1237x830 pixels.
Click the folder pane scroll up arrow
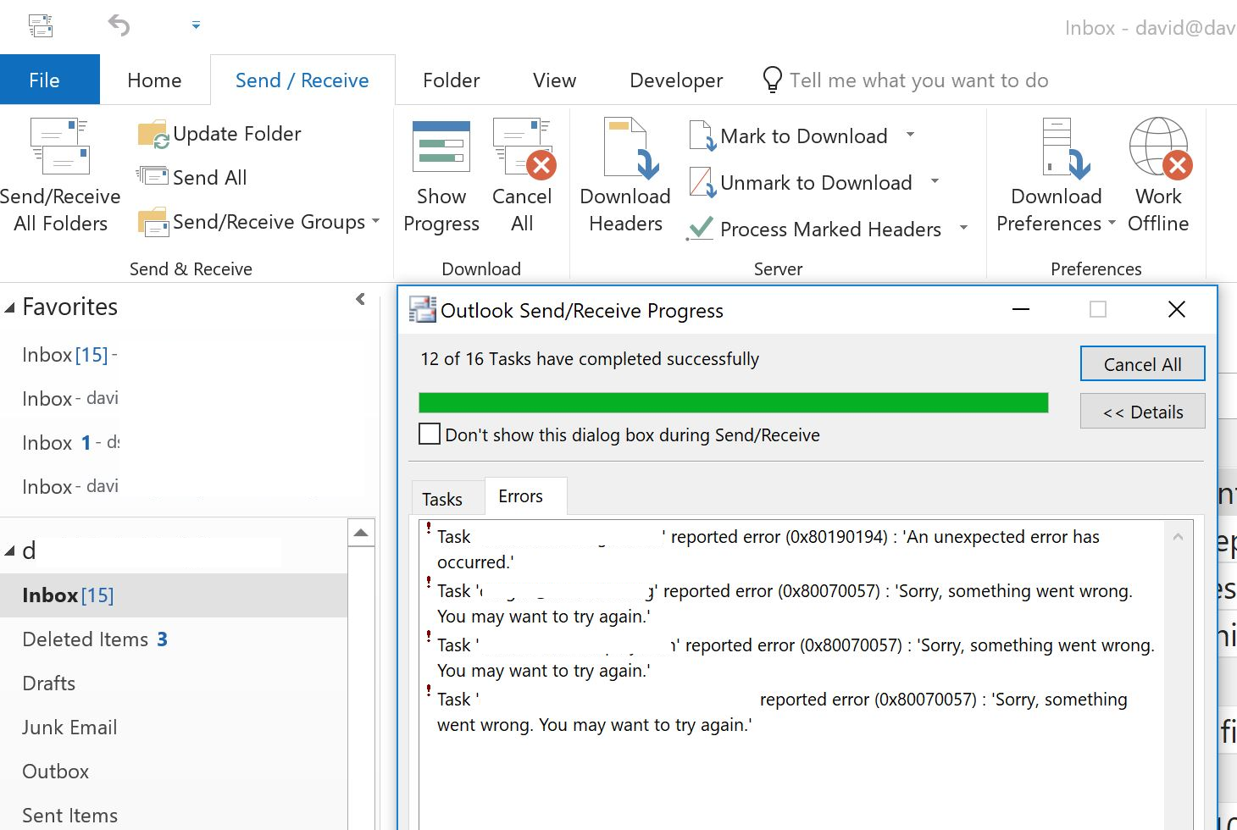tap(361, 533)
